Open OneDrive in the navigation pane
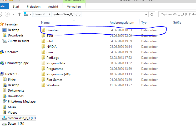The image size is (196, 127). point(12,52)
